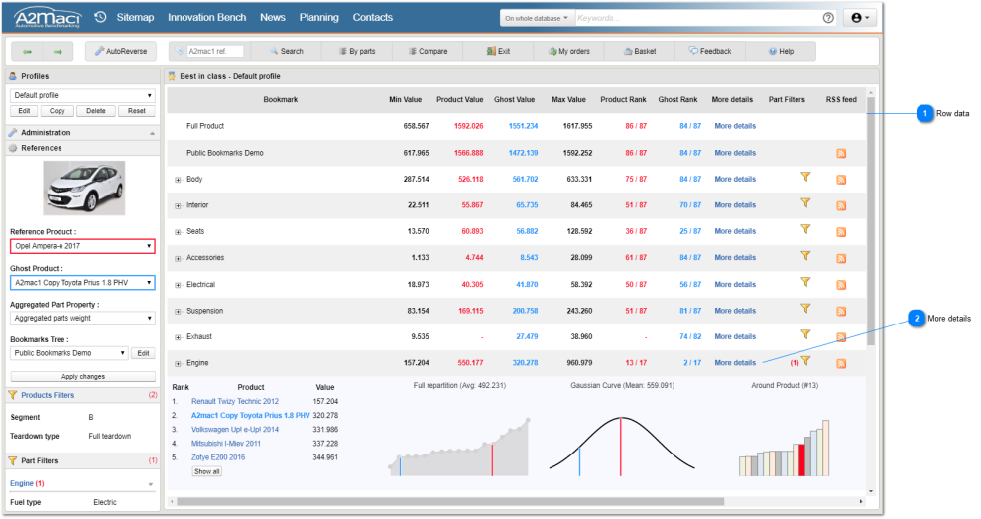Screen dimensions: 981x519
Task: Expand the Body bookmark row
Action: pyautogui.click(x=178, y=180)
